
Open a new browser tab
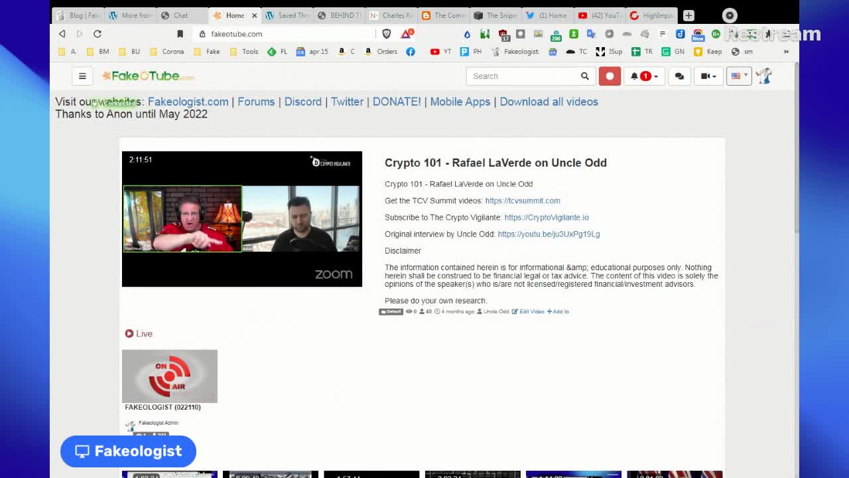[x=688, y=15]
